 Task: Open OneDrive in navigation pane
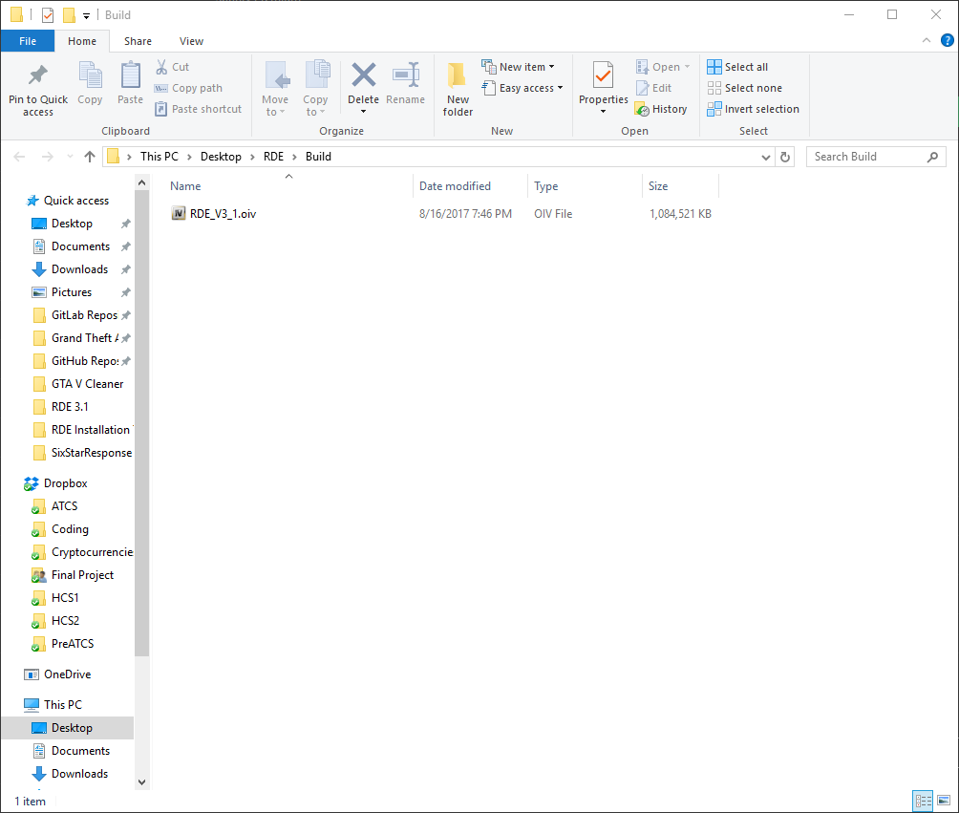67,674
